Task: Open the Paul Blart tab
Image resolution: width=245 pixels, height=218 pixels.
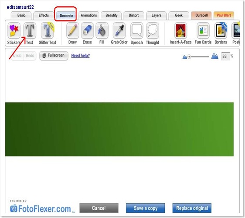Action: pos(224,15)
